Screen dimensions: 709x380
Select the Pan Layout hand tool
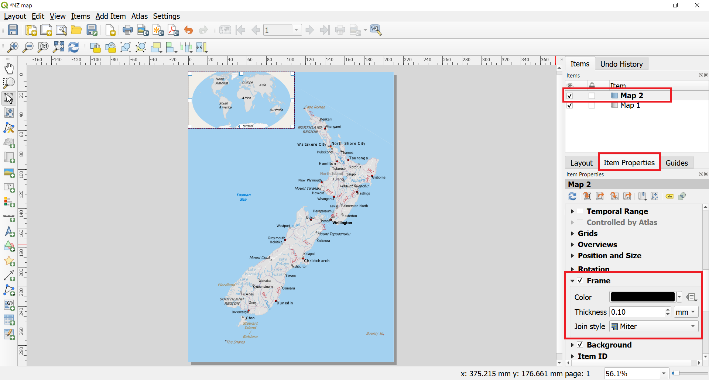pos(9,68)
